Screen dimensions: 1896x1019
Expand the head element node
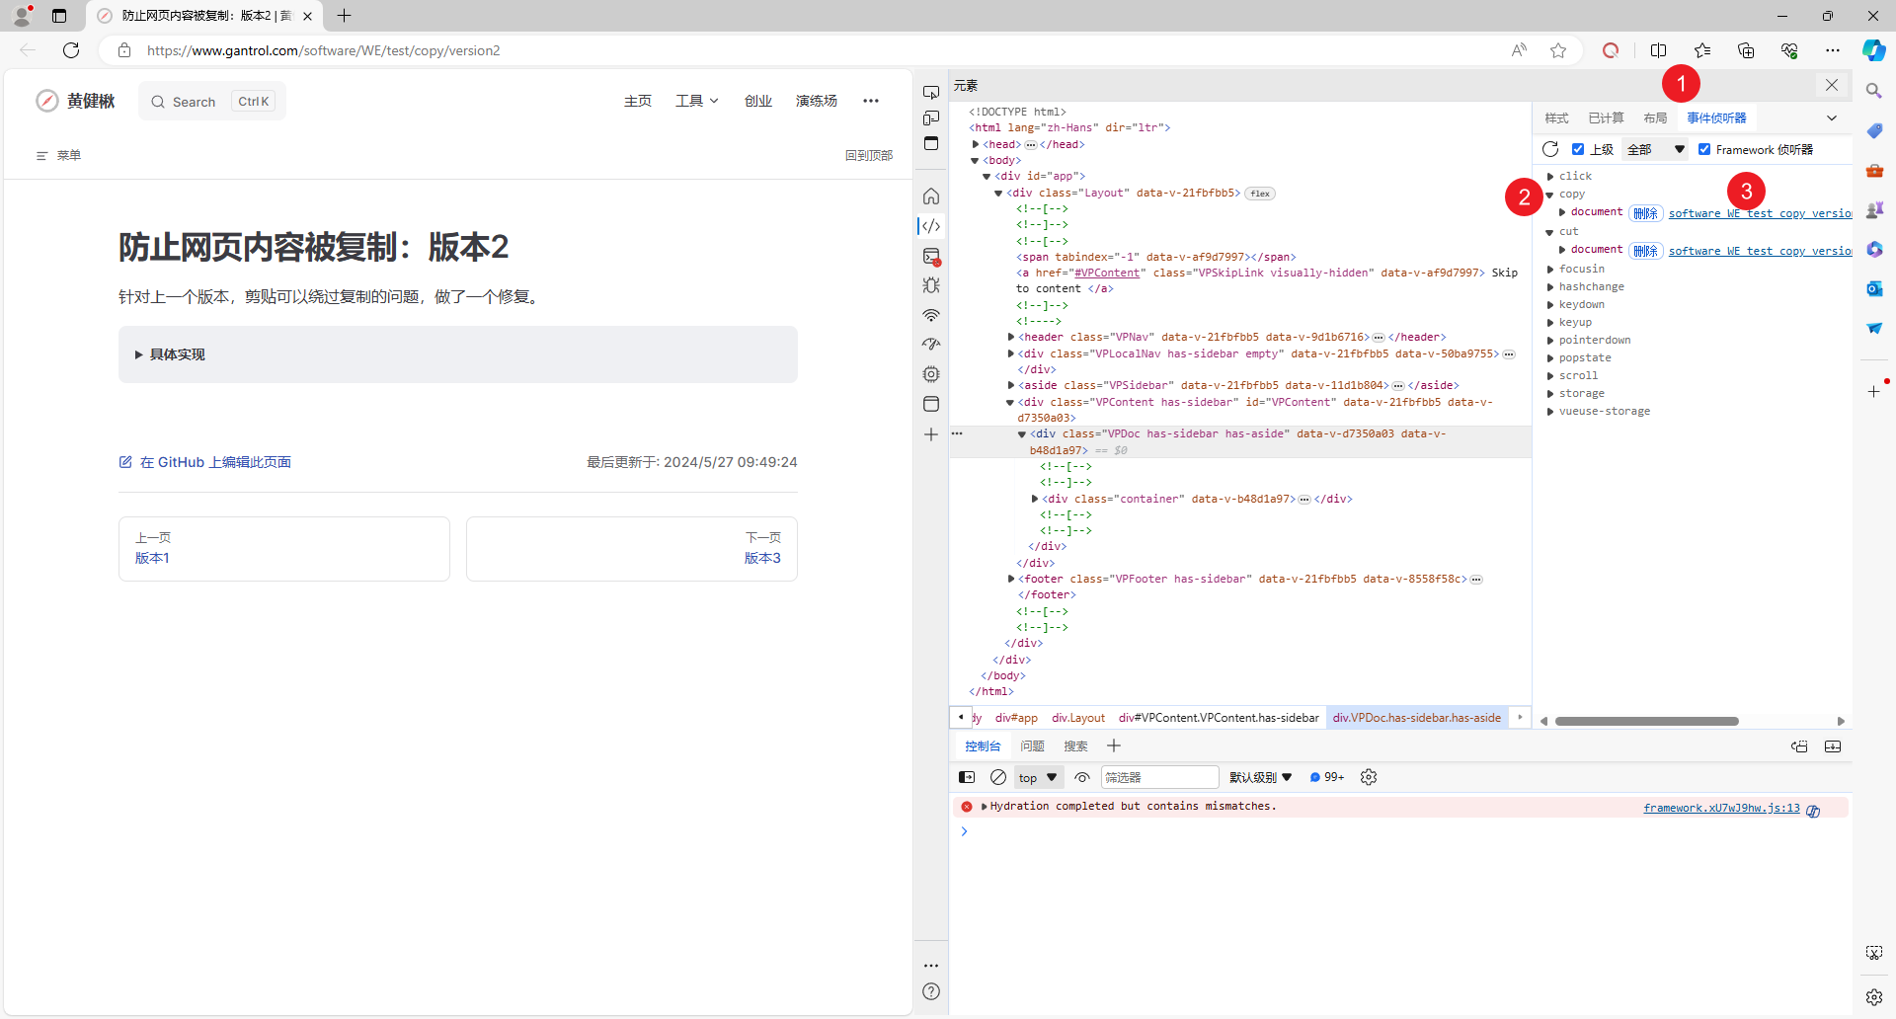(976, 144)
